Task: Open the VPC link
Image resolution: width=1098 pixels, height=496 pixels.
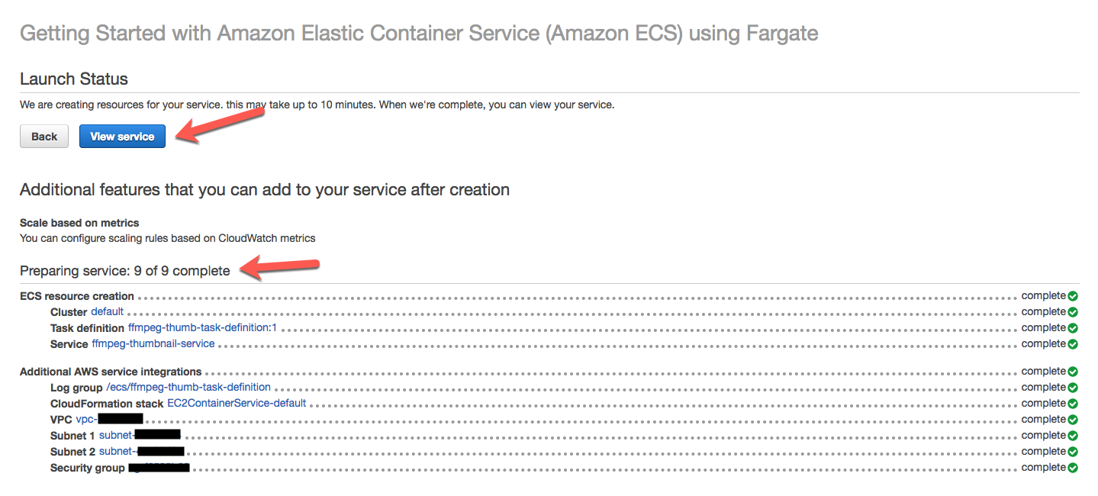Action: pos(109,420)
